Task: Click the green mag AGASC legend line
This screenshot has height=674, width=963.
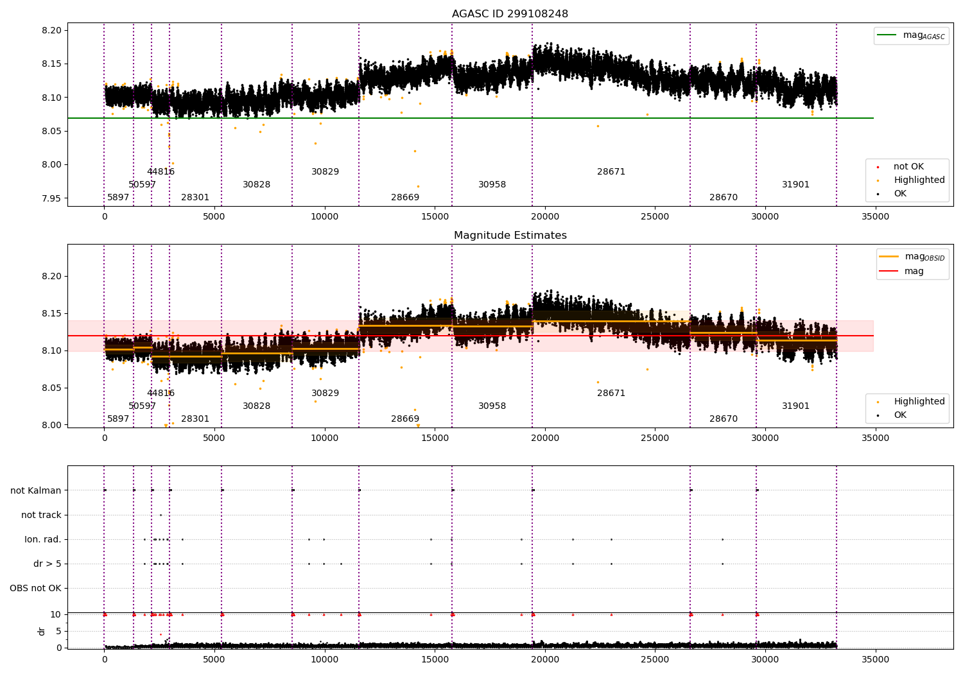Action: (889, 35)
